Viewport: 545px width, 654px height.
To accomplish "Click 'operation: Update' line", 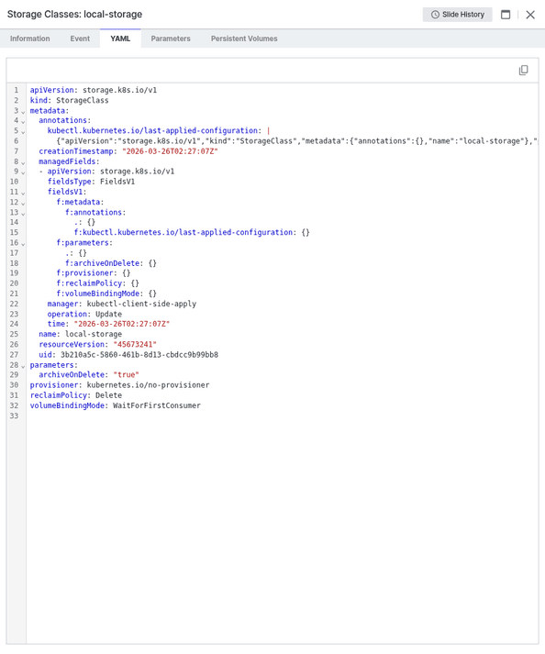I will click(x=84, y=314).
